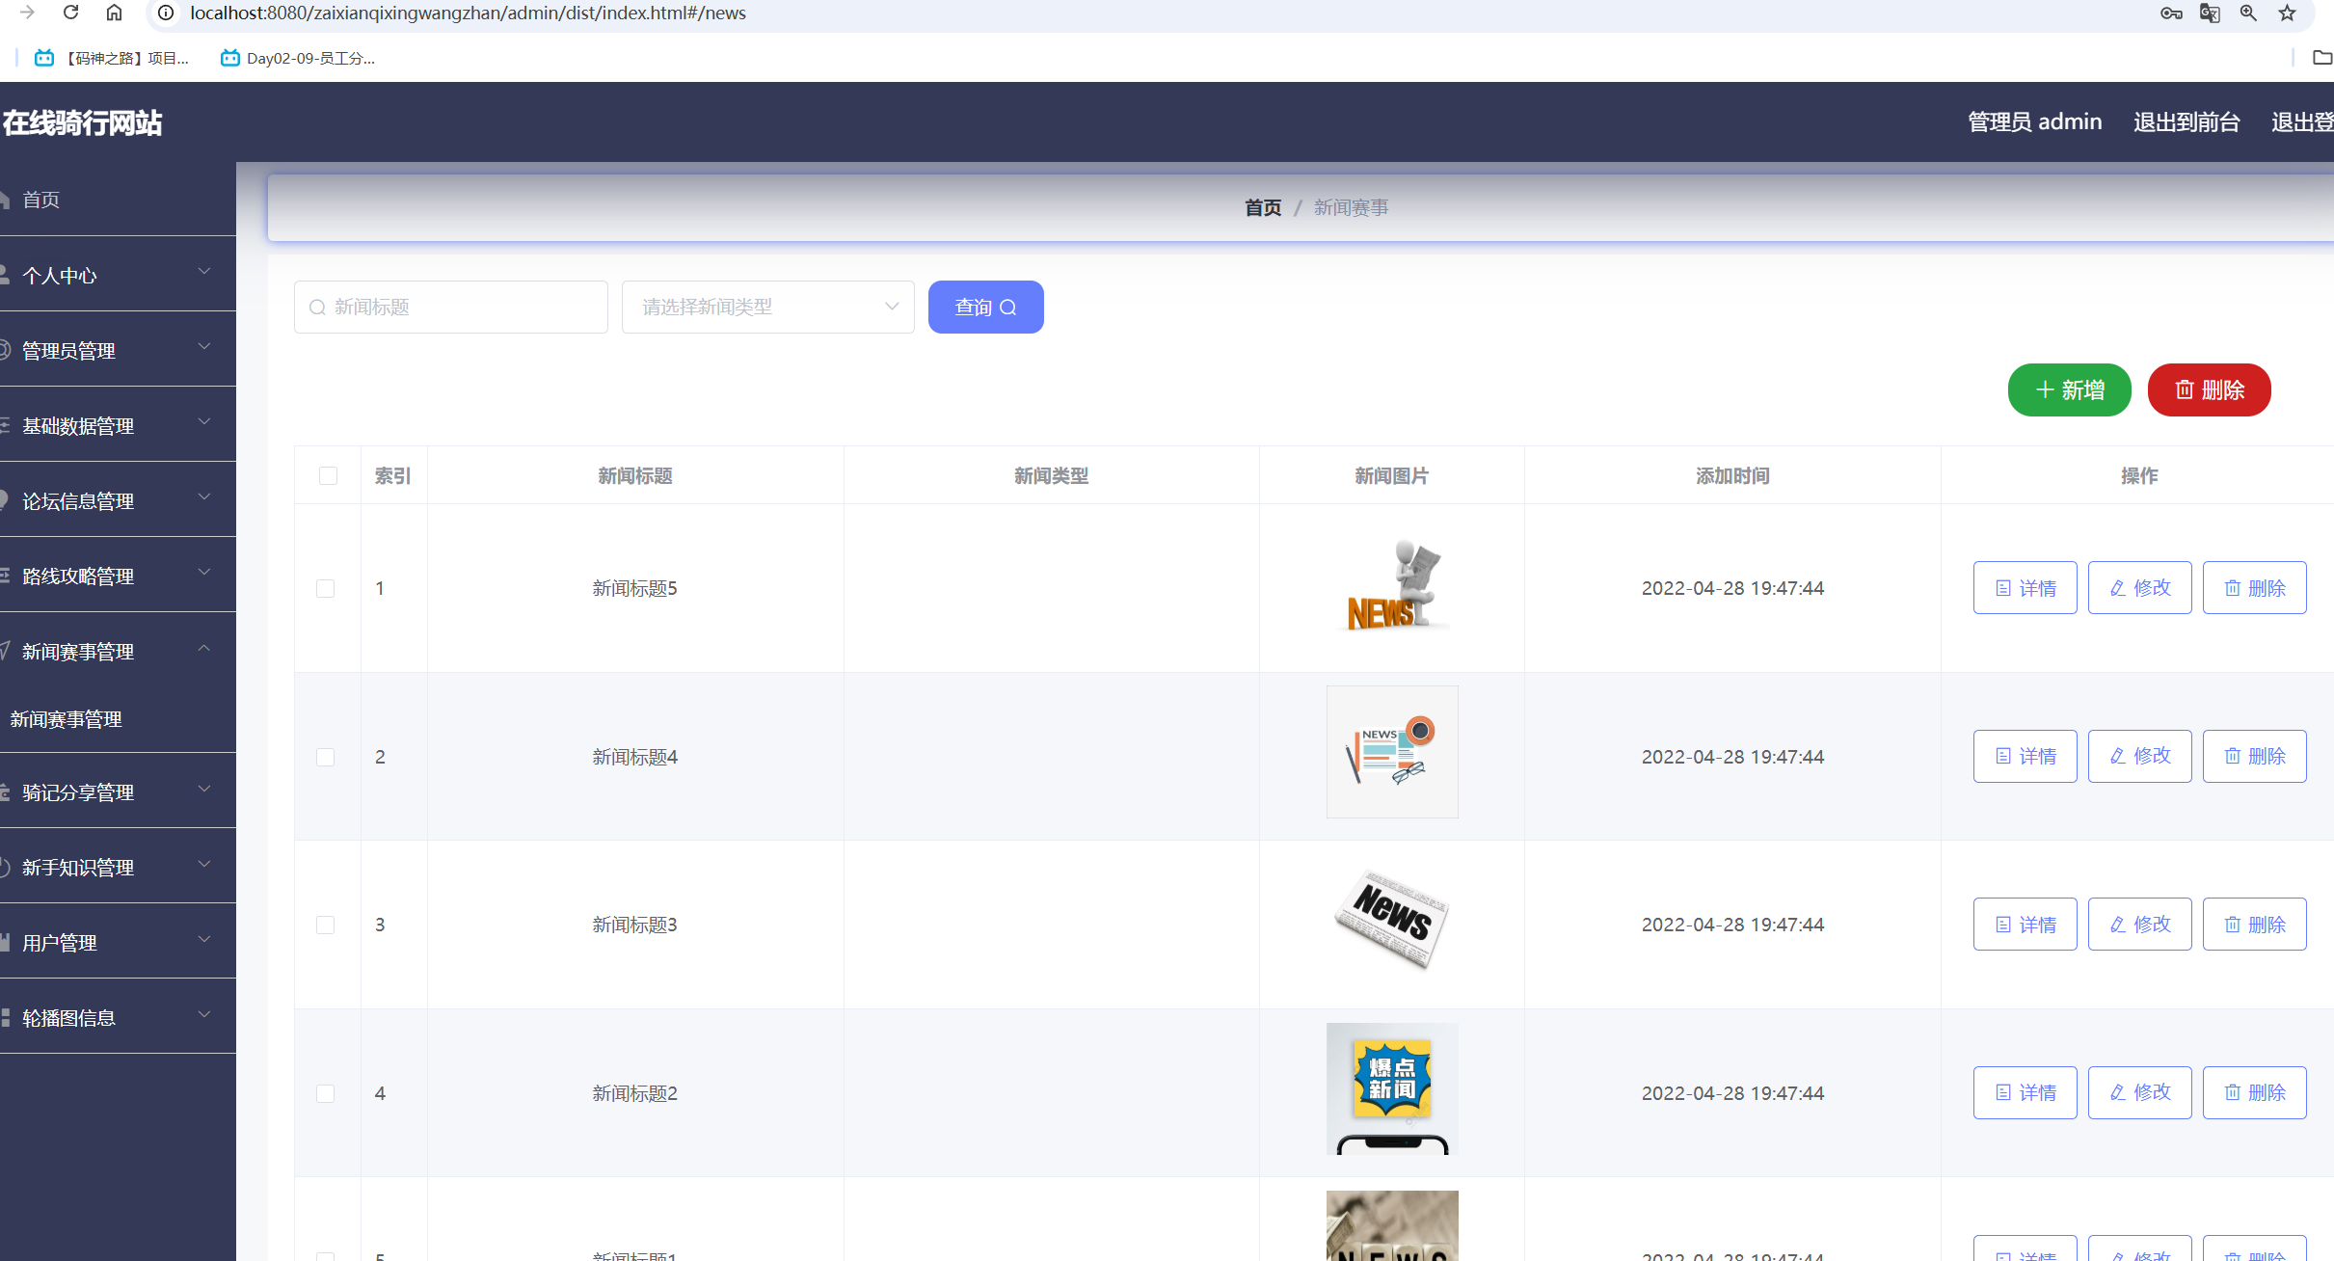Image resolution: width=2334 pixels, height=1261 pixels.
Task: Click the green 新增 button
Action: point(2069,389)
